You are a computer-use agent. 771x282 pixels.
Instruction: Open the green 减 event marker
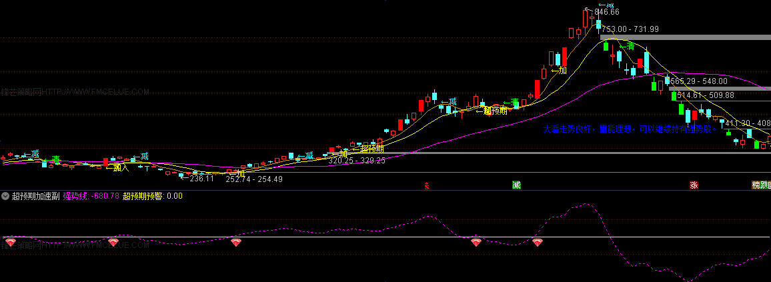(516, 185)
